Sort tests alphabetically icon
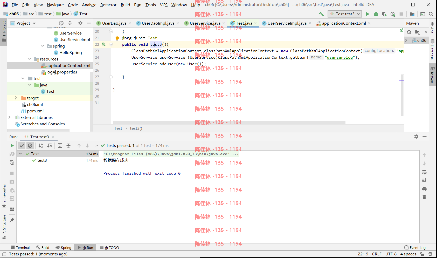 tap(41, 146)
